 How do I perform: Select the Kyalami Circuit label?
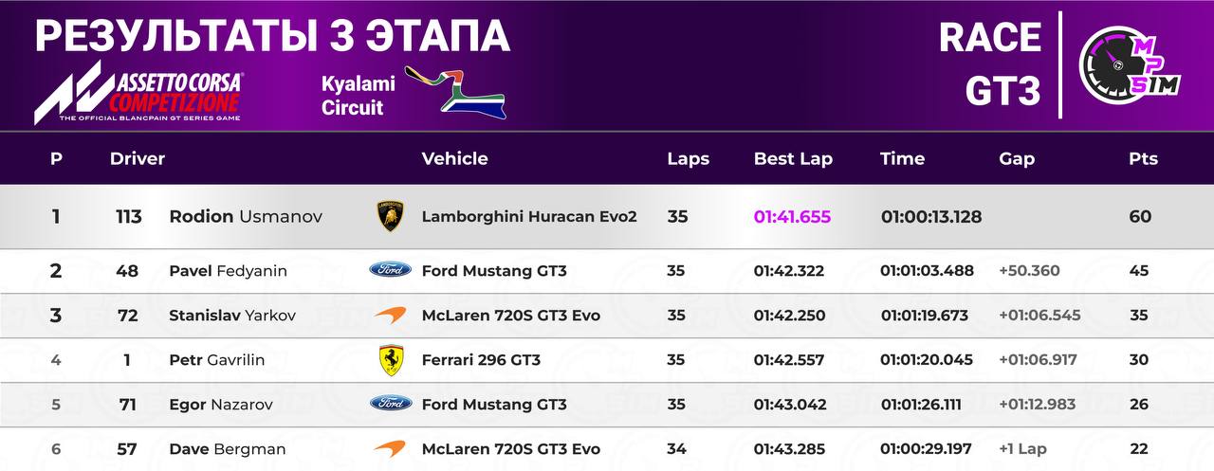(x=358, y=96)
